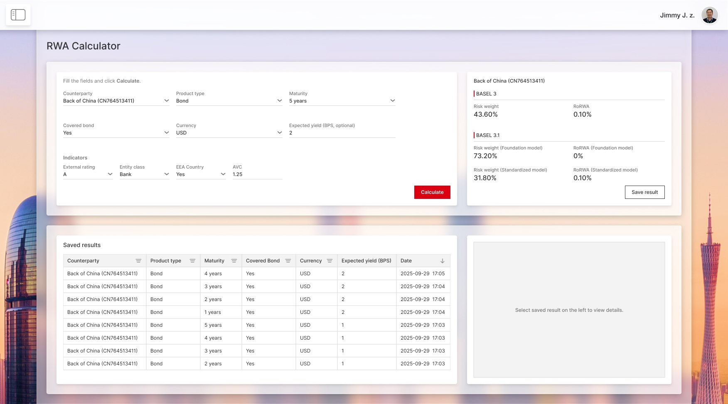Select the 5 years saved result row

coord(256,325)
